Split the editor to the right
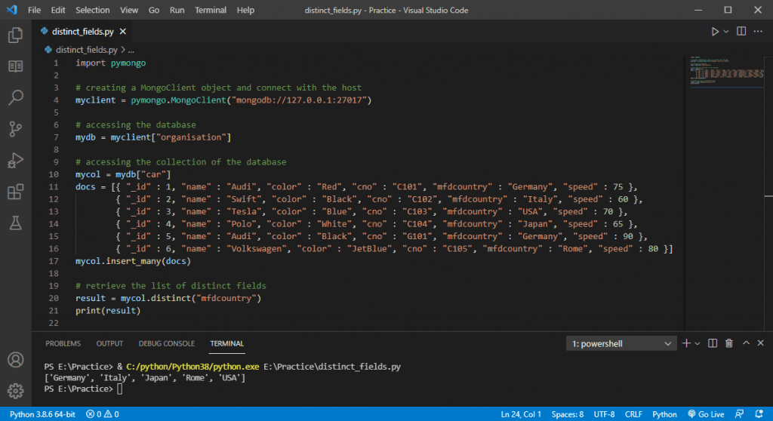The width and height of the screenshot is (773, 421). pos(741,31)
